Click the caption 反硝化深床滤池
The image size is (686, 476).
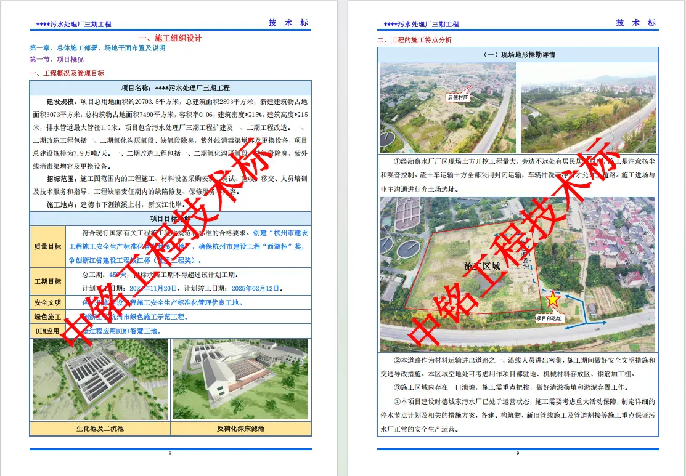click(x=240, y=429)
